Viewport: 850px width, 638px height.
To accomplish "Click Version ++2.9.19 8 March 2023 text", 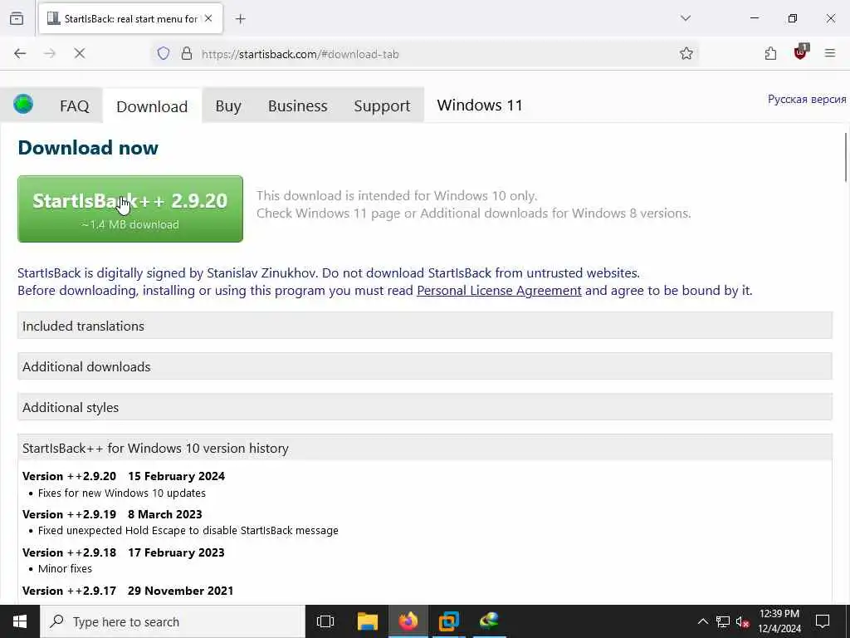I will [x=112, y=514].
